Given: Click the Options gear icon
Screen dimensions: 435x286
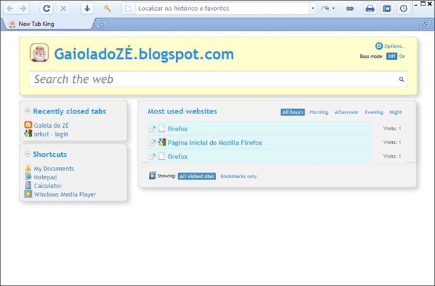Looking at the screenshot, I should click(x=379, y=46).
